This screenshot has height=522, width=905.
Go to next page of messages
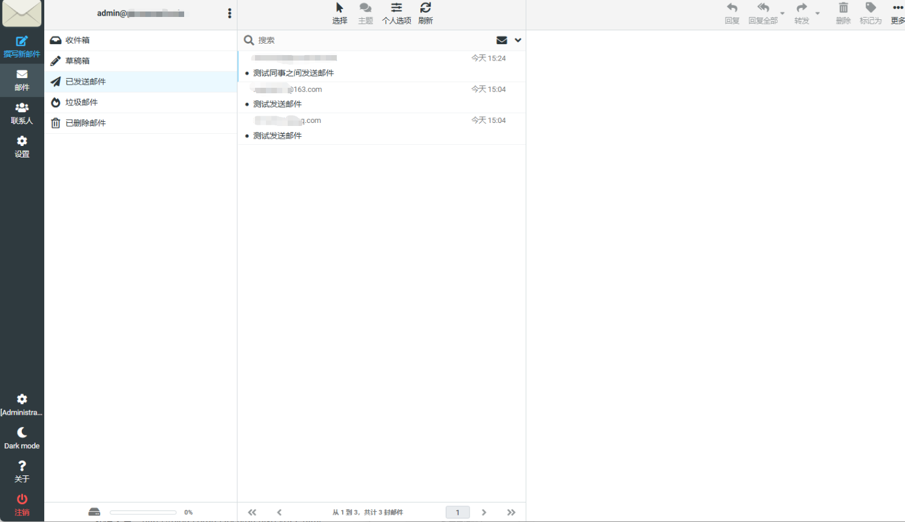(x=484, y=512)
